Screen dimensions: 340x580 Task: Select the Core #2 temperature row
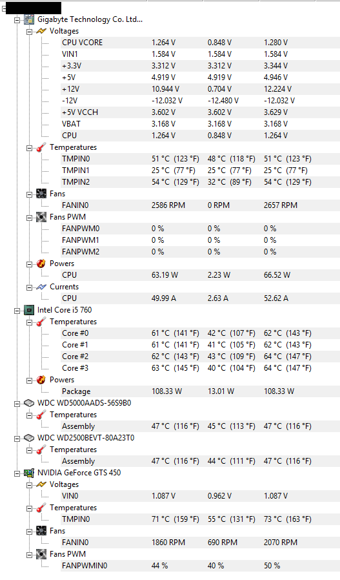pos(200,357)
